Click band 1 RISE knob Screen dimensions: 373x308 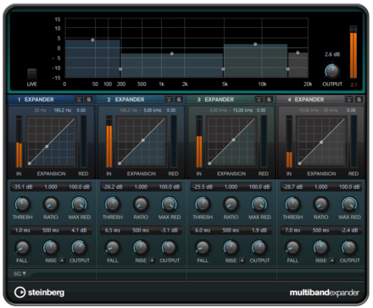click(51, 248)
